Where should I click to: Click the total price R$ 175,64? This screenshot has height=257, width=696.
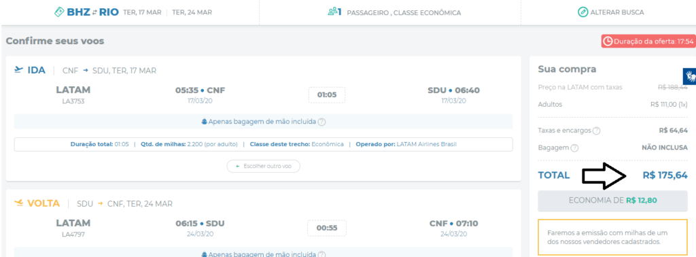coord(665,175)
